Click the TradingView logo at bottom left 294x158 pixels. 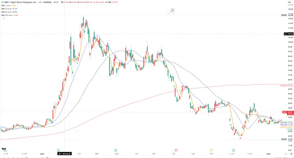pyautogui.click(x=4, y=149)
